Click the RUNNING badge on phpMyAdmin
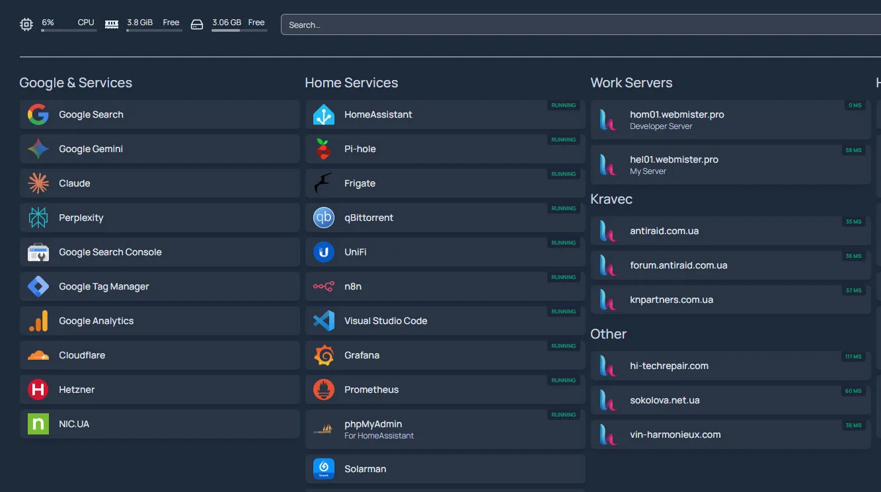Screen dimensions: 881x492 [x=564, y=415]
